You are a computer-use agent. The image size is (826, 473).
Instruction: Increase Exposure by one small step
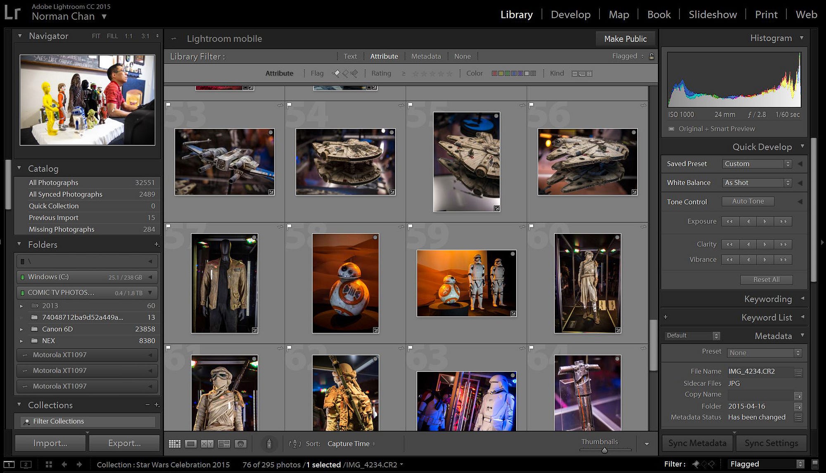[764, 221]
